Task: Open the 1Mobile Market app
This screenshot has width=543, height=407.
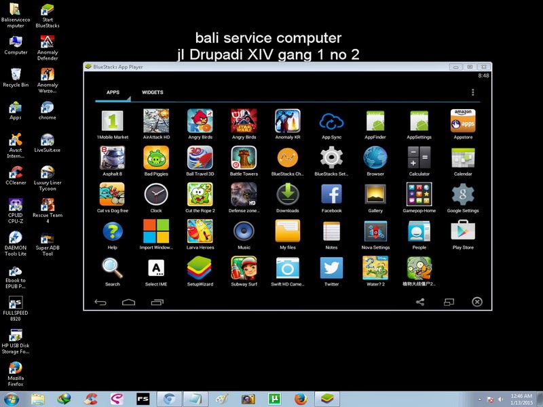Action: 112,121
